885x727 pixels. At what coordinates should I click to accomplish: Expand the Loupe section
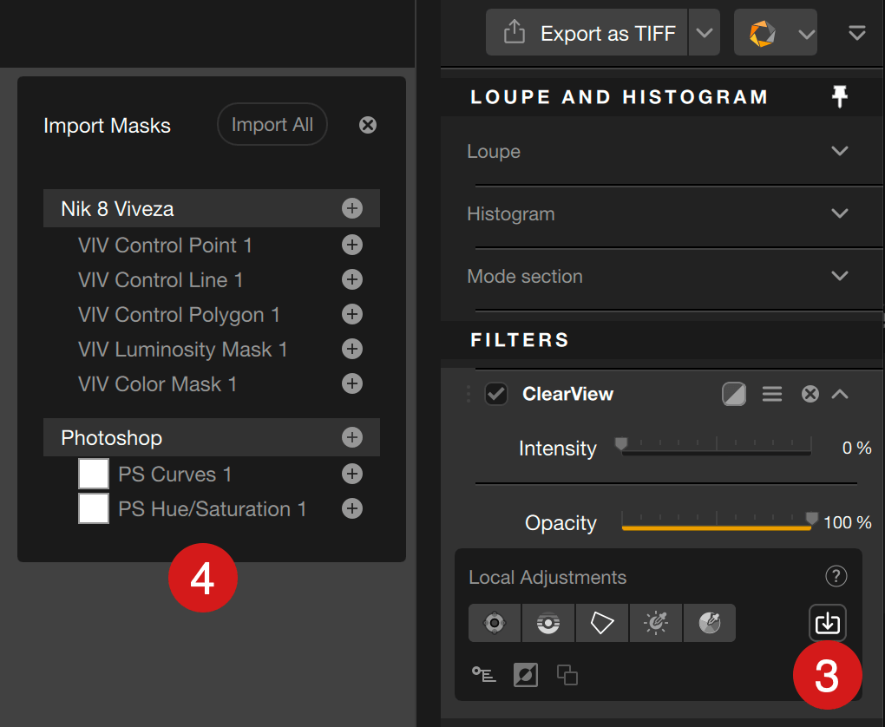tap(839, 151)
